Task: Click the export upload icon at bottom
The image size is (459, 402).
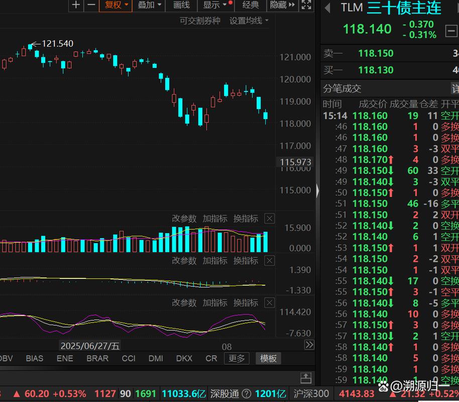Action: [x=305, y=377]
